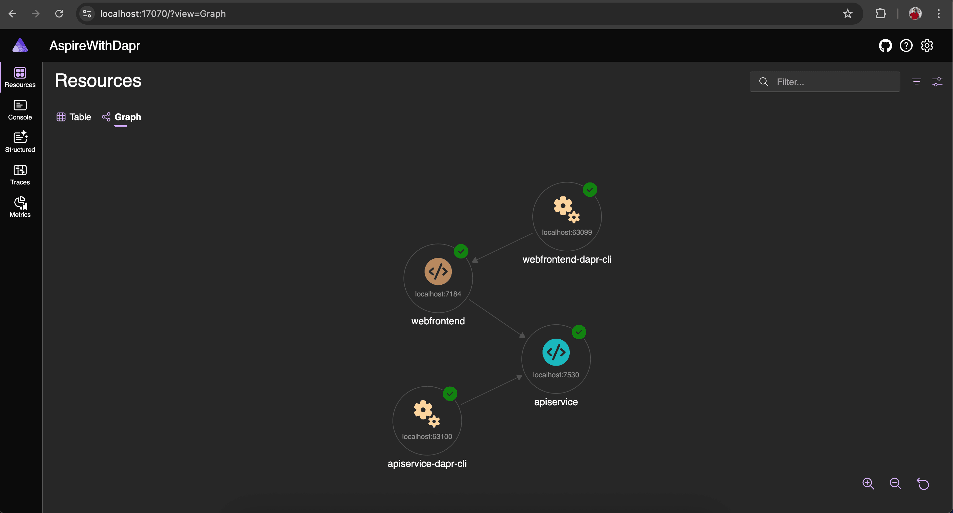Click the localhost:63099 endpoint label
Screen dimensions: 953x513
point(567,232)
